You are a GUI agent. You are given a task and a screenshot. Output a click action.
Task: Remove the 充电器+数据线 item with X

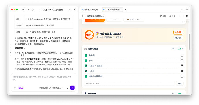(182, 66)
